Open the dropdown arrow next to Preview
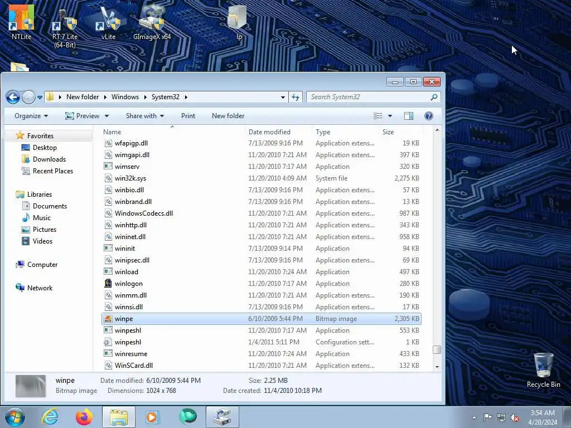 pyautogui.click(x=107, y=116)
